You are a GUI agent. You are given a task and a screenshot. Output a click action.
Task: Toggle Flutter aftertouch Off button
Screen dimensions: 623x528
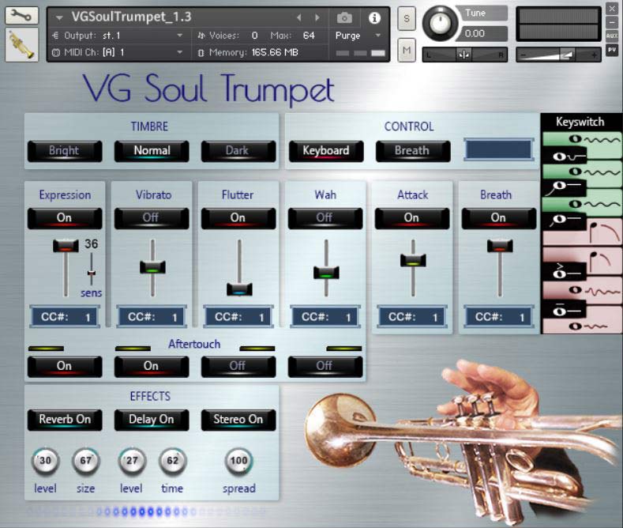click(x=238, y=366)
